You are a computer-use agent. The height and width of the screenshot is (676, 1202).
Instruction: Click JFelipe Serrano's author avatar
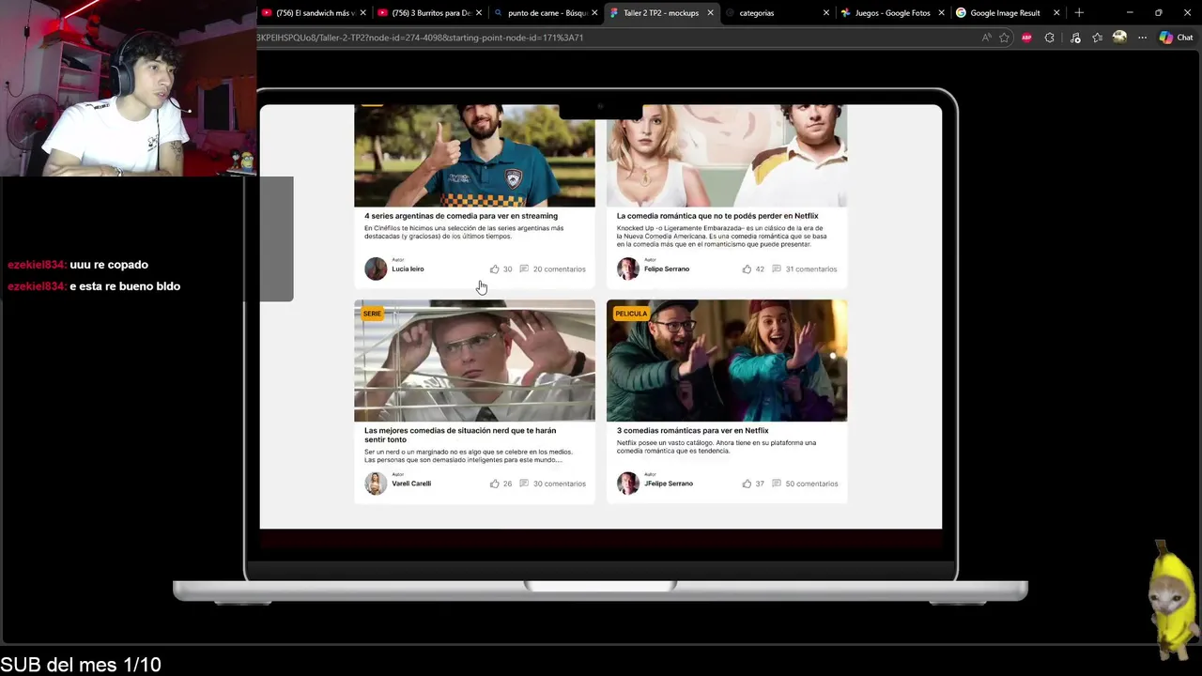[628, 484]
